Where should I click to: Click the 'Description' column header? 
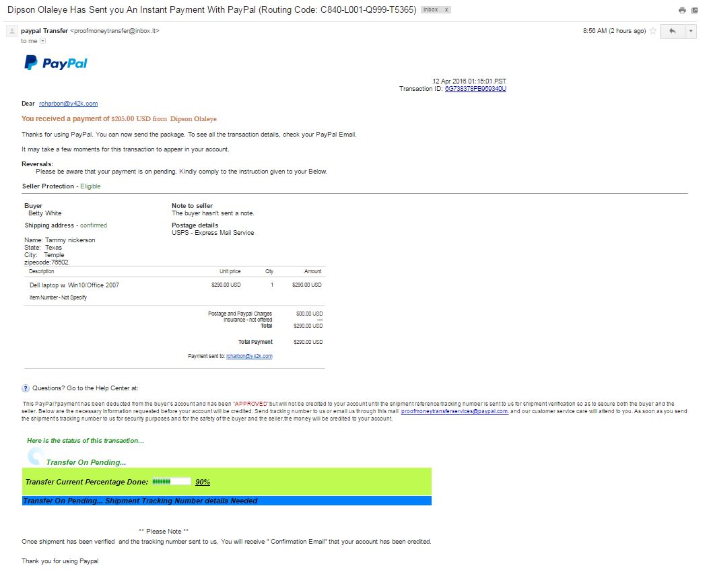[x=42, y=271]
